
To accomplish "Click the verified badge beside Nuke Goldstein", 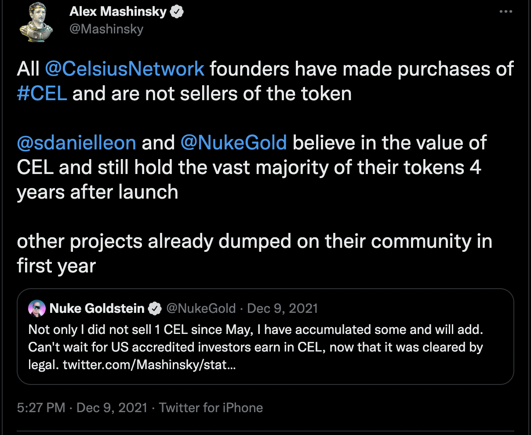I will click(x=154, y=308).
